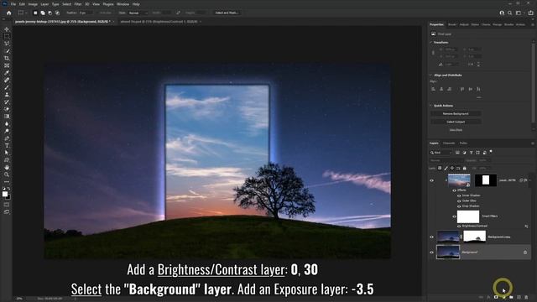Select the Hand tool
This screenshot has width=537, height=302.
coord(7,168)
